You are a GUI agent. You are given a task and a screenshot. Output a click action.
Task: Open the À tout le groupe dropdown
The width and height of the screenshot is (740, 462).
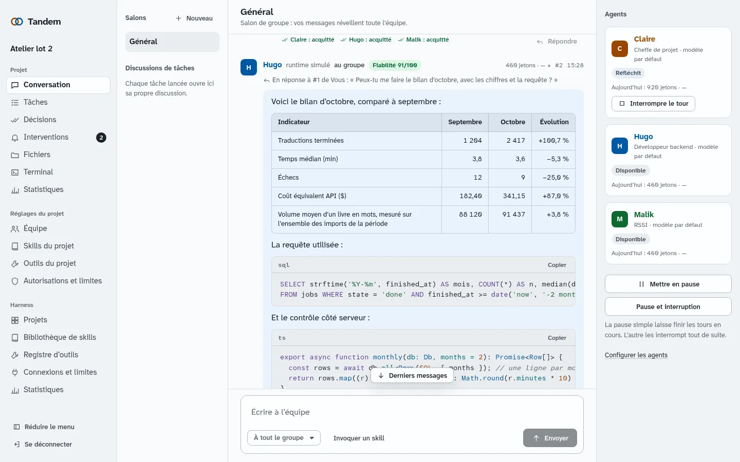click(x=284, y=438)
